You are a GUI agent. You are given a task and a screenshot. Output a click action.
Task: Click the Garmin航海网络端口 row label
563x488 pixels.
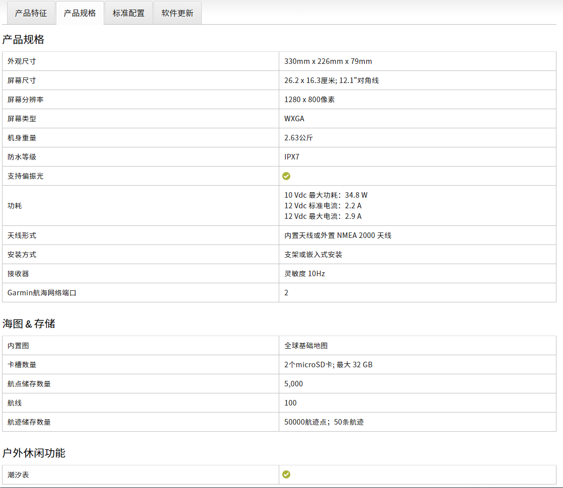pos(42,293)
